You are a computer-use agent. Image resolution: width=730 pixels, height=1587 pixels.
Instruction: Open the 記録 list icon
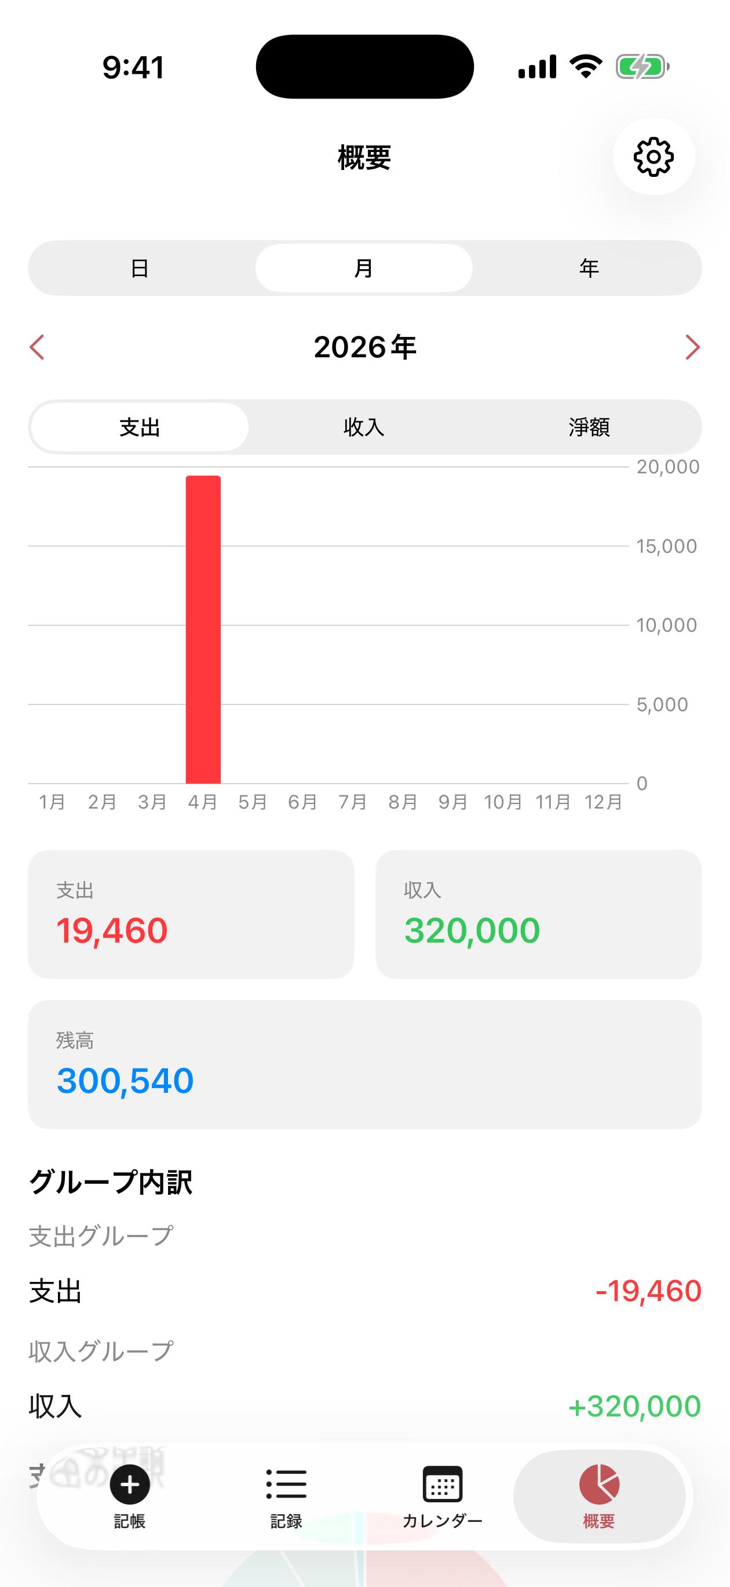tap(286, 1484)
